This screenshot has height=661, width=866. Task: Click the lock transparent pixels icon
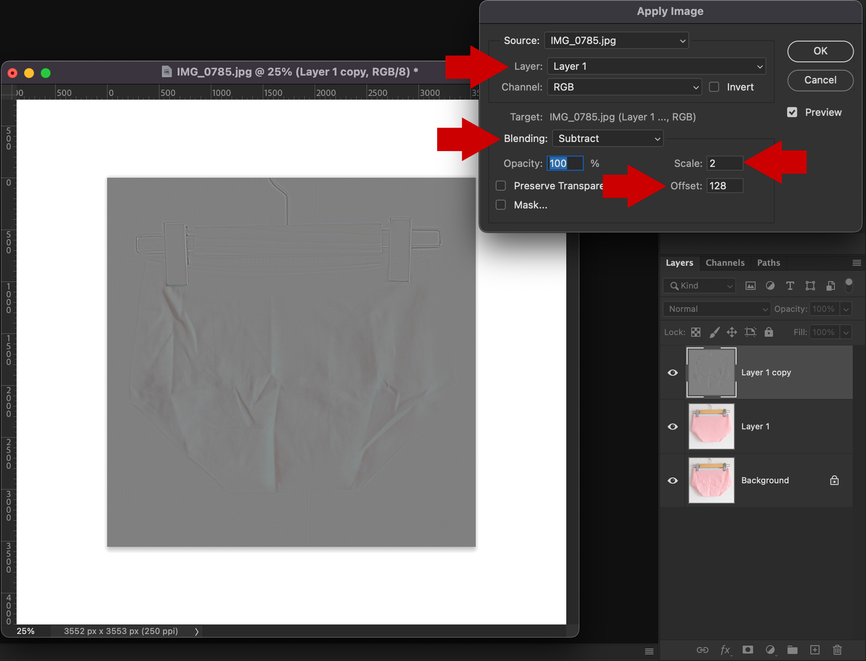(x=696, y=332)
